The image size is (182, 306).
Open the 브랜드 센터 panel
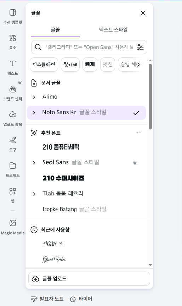click(x=13, y=93)
